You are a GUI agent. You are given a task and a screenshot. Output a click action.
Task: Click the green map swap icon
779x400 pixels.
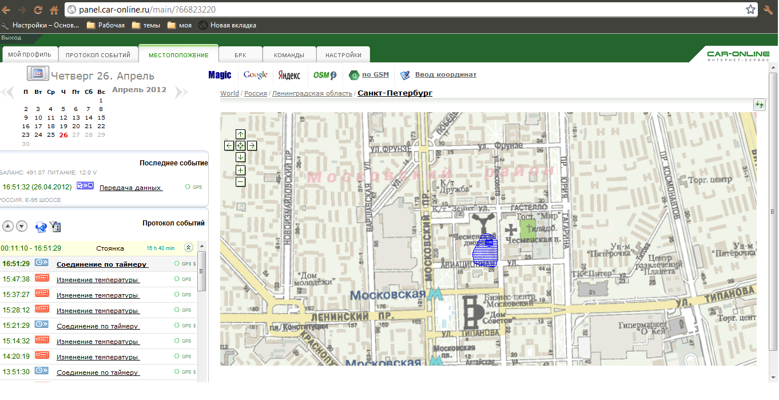click(759, 105)
